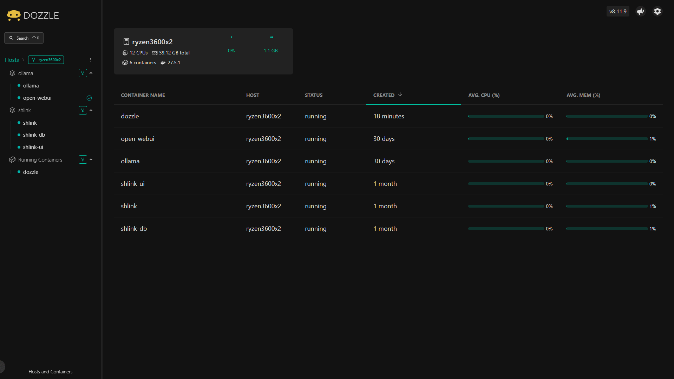Click the Running Containers cube icon
This screenshot has width=674, height=379.
12,159
